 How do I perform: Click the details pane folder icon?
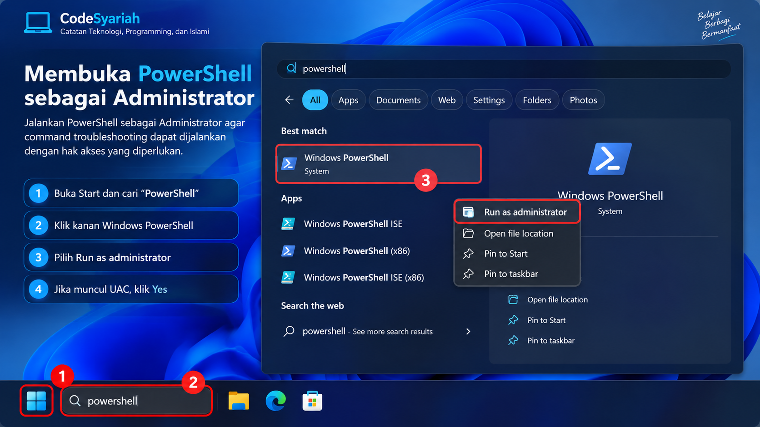click(513, 299)
